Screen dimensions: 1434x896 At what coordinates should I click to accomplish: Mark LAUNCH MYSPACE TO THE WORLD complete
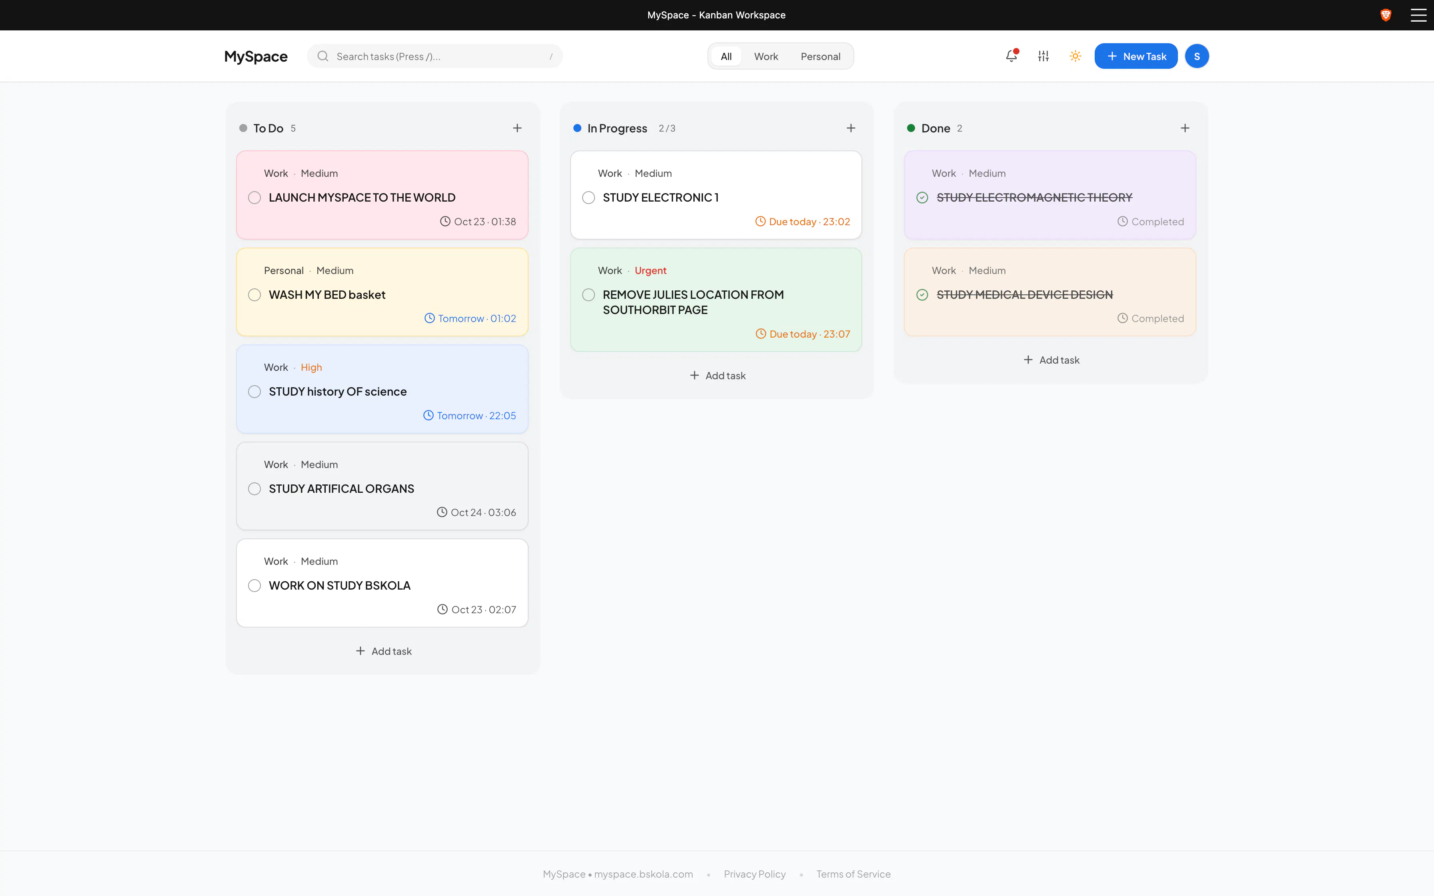tap(254, 198)
